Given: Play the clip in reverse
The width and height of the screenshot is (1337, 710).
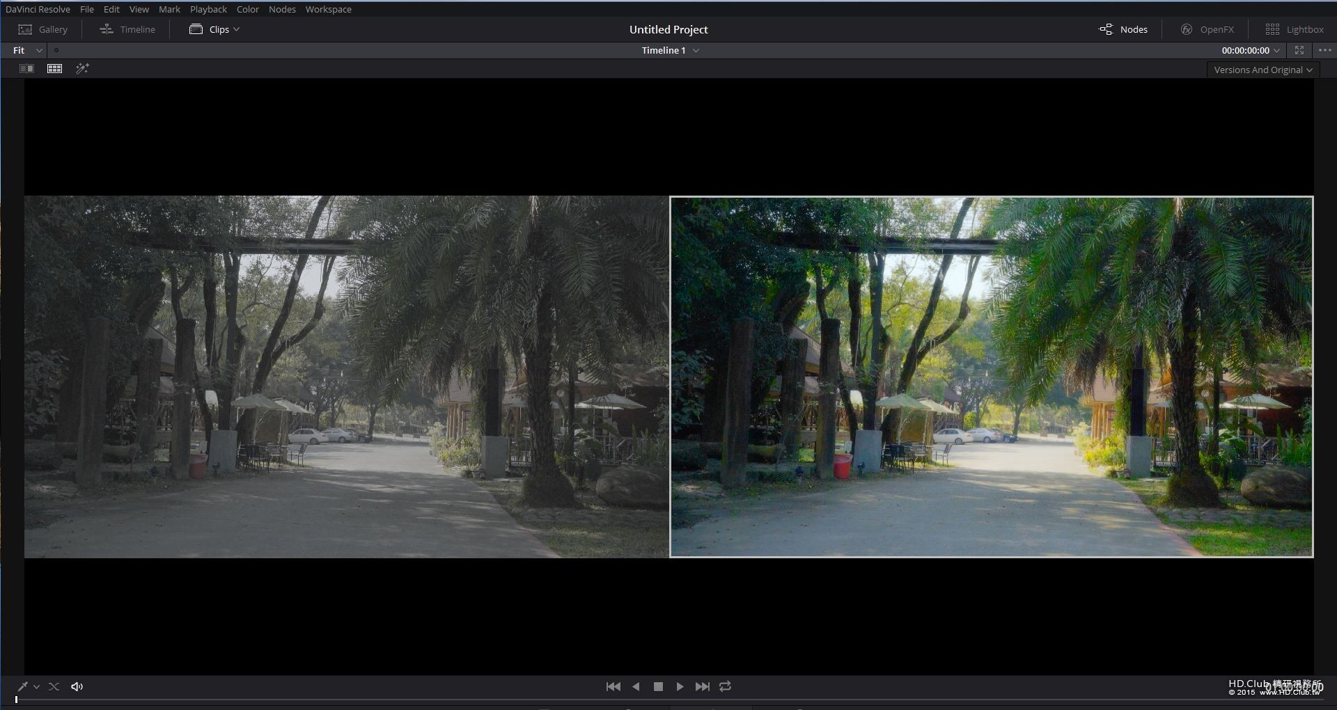Looking at the screenshot, I should (x=636, y=686).
